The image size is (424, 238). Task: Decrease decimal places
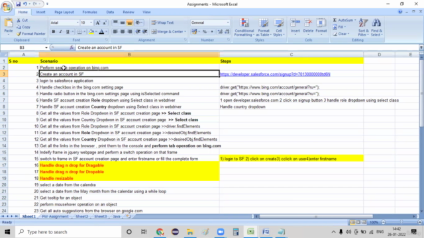pos(227,32)
